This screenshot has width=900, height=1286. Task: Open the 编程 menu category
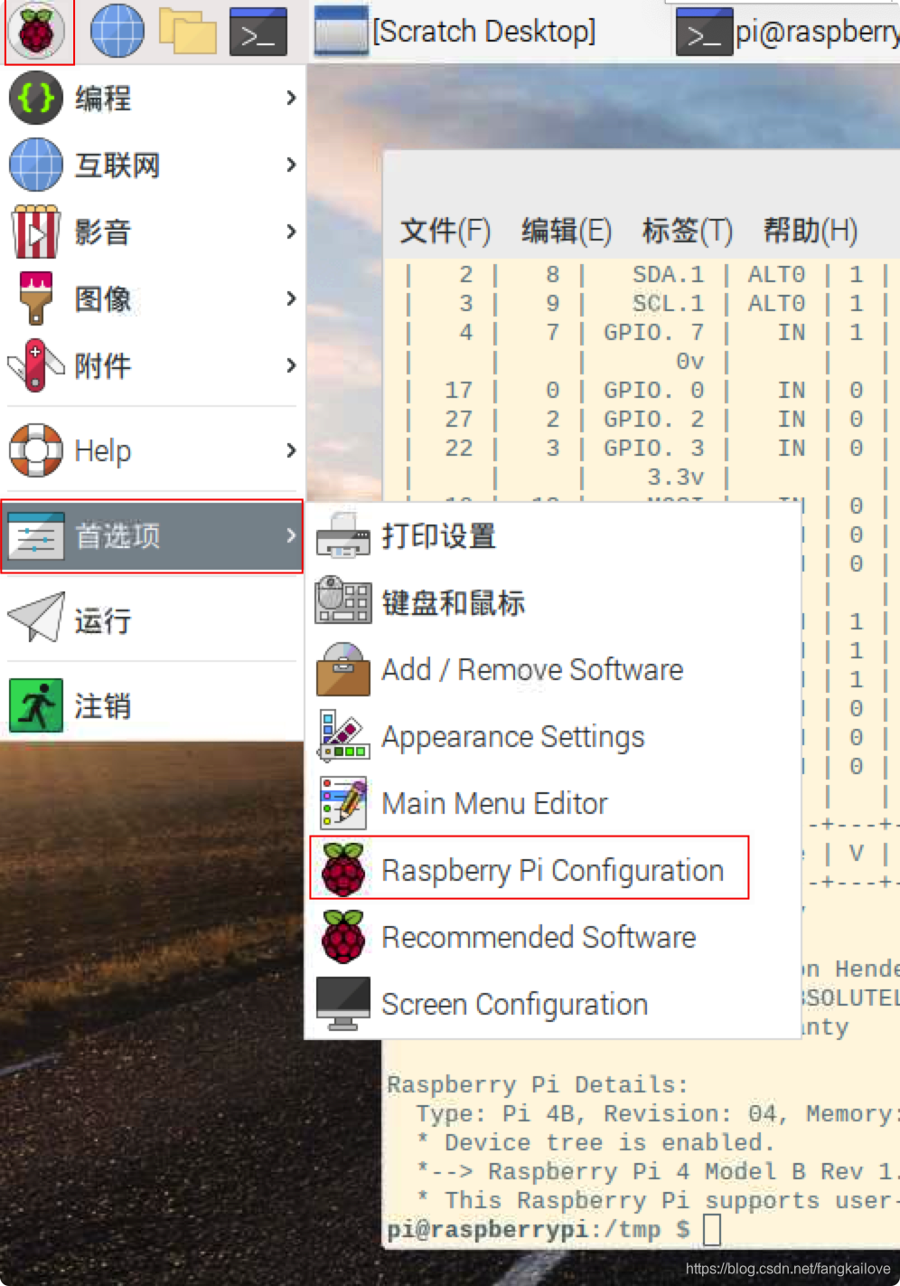pyautogui.click(x=153, y=98)
